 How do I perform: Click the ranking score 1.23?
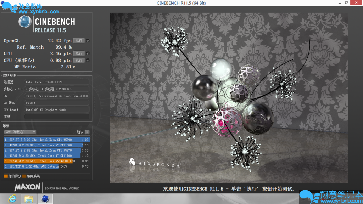tap(85, 140)
